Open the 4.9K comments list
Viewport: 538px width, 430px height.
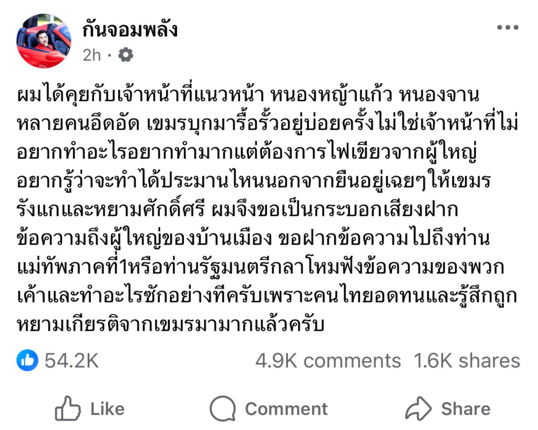pyautogui.click(x=328, y=361)
